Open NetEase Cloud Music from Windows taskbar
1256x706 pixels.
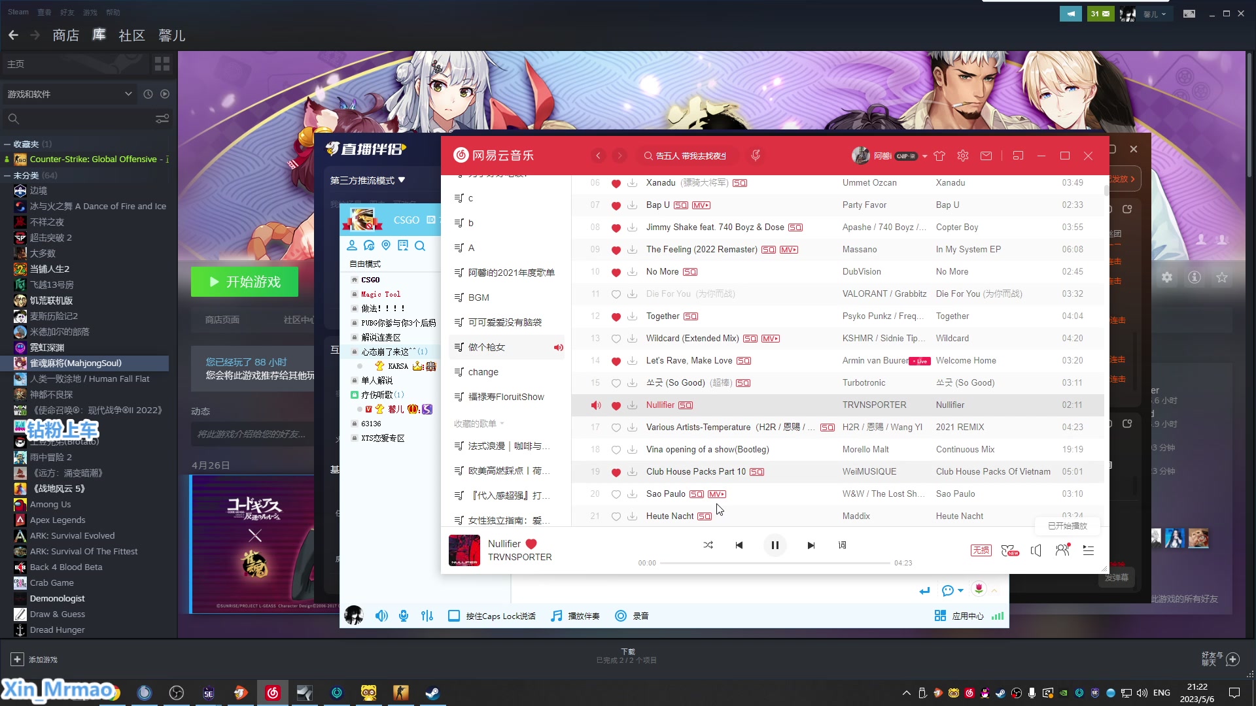pos(273,693)
